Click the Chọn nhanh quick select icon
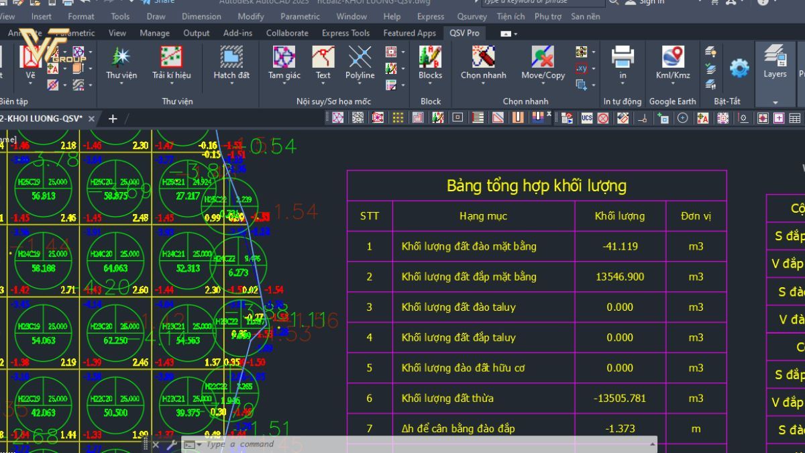The image size is (805, 453). 483,58
